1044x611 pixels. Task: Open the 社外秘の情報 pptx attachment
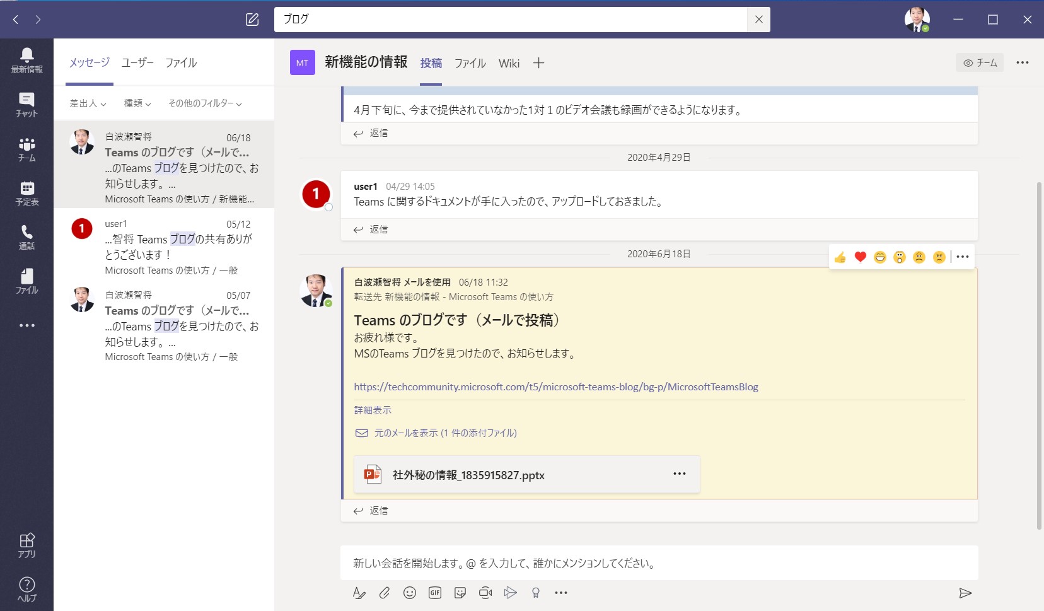coord(527,474)
